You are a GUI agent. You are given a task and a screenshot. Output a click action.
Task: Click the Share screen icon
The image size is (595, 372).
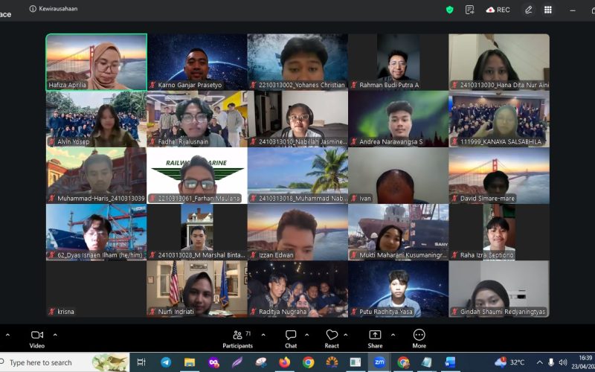pos(375,339)
